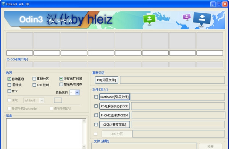Click the large blue download bubble icon
This screenshot has height=149, width=229.
(x=202, y=19)
